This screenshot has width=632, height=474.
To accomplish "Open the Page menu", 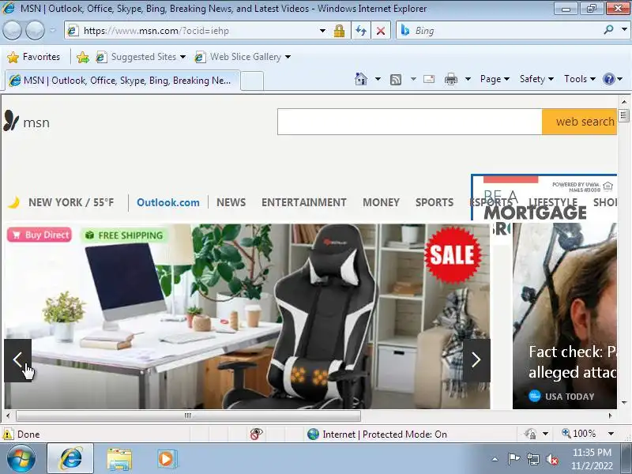I will [x=495, y=79].
